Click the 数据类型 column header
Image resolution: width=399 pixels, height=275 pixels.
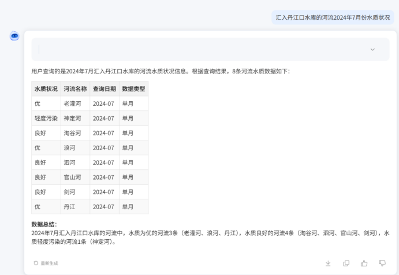(x=133, y=89)
